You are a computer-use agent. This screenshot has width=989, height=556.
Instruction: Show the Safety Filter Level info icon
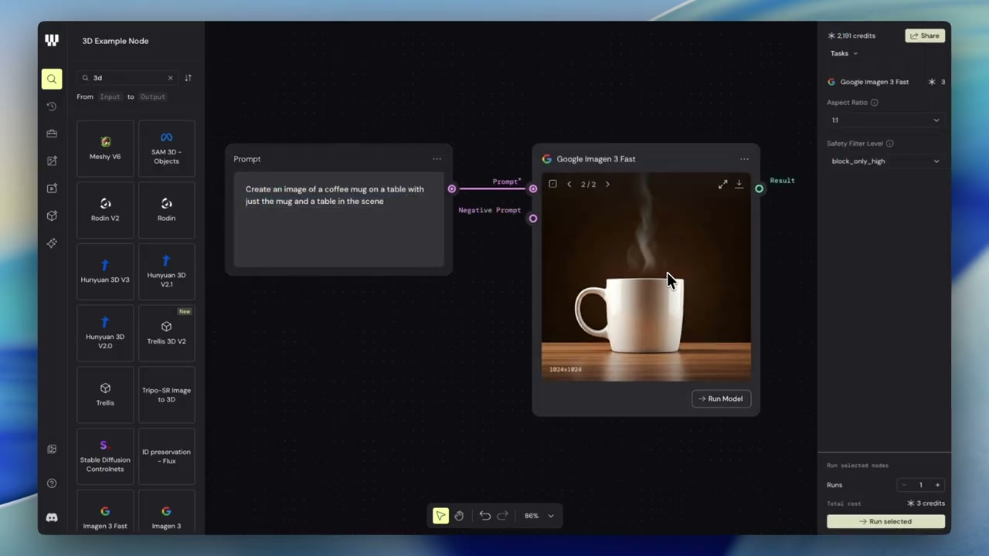[x=889, y=144]
